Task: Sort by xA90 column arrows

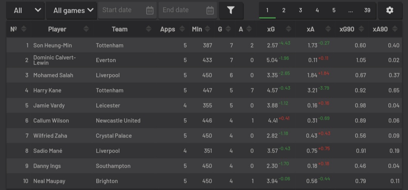Action: pyautogui.click(x=395, y=29)
